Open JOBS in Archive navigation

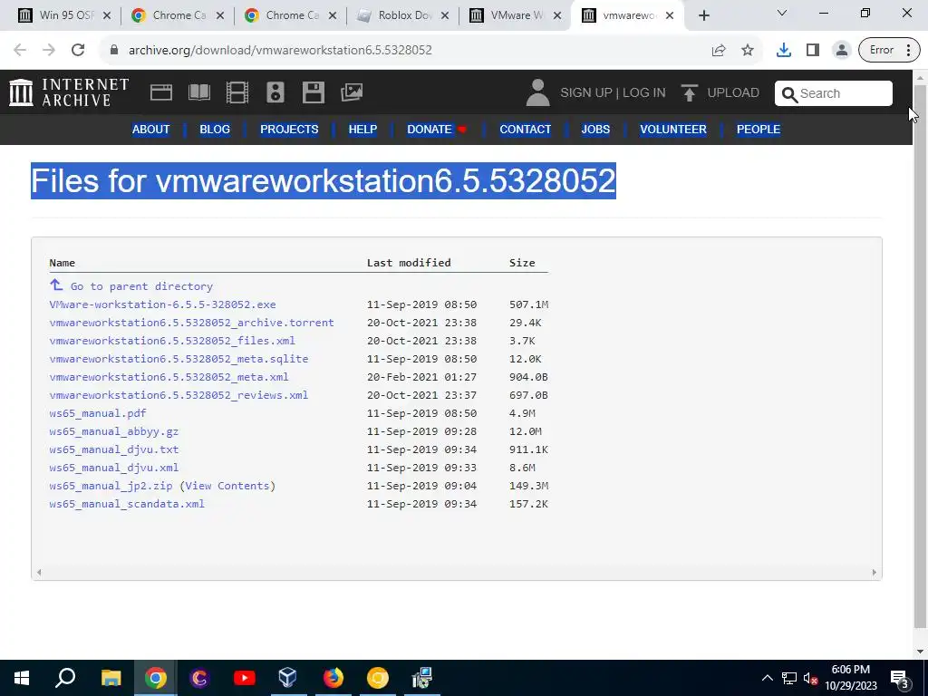point(595,129)
